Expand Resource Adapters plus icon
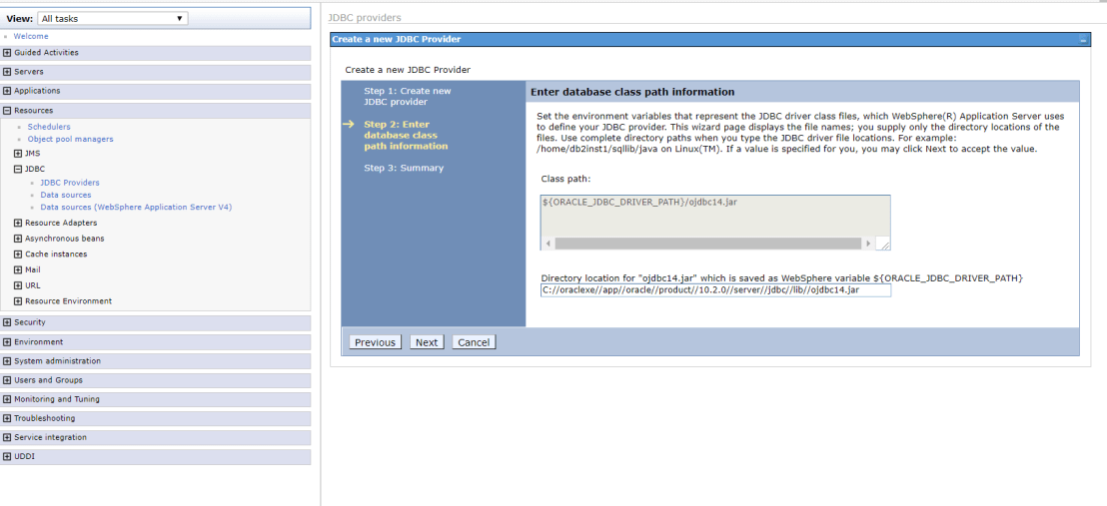Screen dimensions: 1107x506 pyautogui.click(x=18, y=224)
